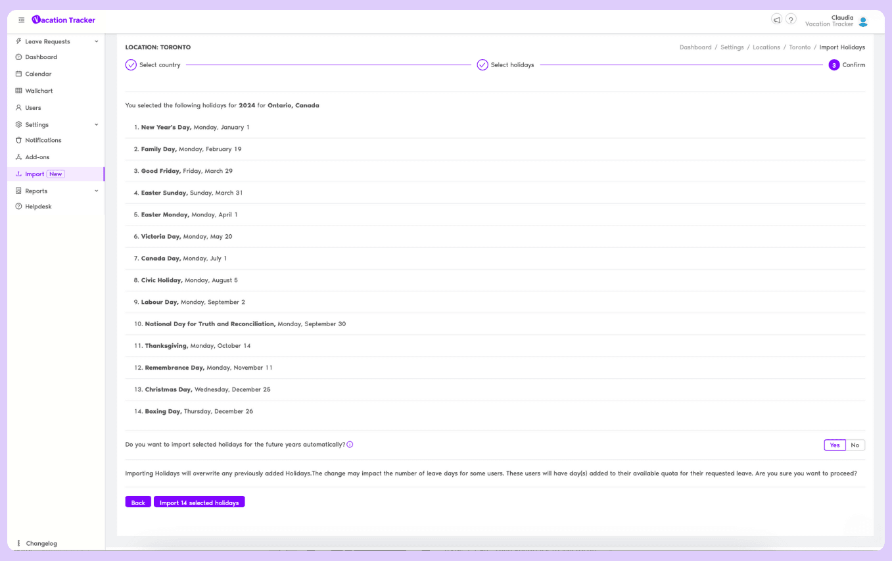The image size is (892, 561).
Task: Click the New badge beside Import
Action: [x=56, y=174]
